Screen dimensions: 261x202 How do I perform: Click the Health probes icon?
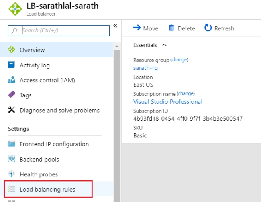(x=12, y=174)
